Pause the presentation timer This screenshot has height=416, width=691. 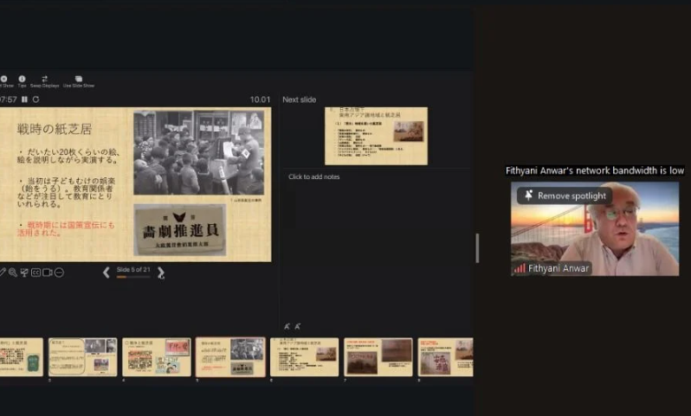click(x=25, y=99)
